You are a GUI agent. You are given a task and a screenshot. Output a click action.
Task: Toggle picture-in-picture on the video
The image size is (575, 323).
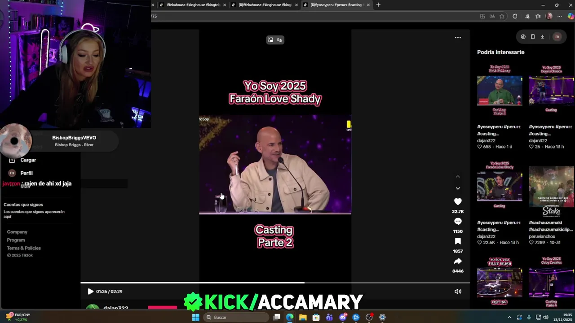[270, 40]
